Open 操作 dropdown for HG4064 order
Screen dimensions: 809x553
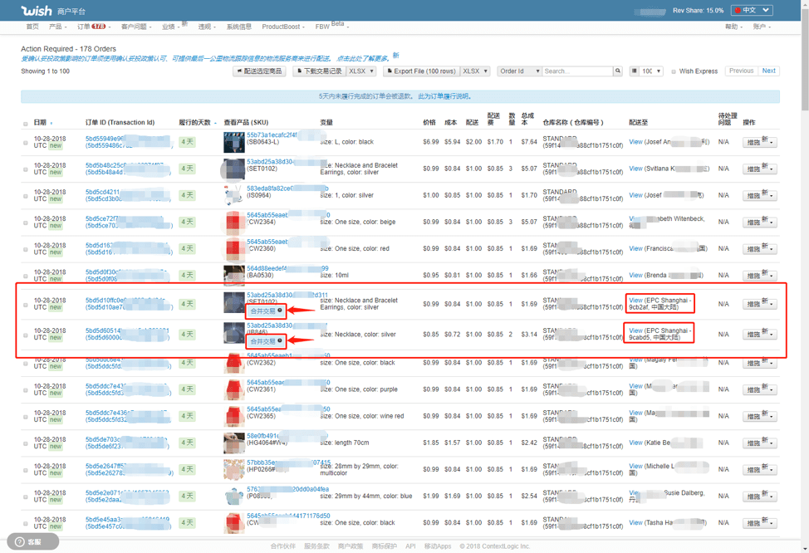click(759, 443)
